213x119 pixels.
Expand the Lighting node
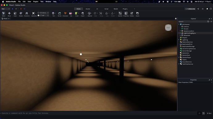[x=179, y=40]
